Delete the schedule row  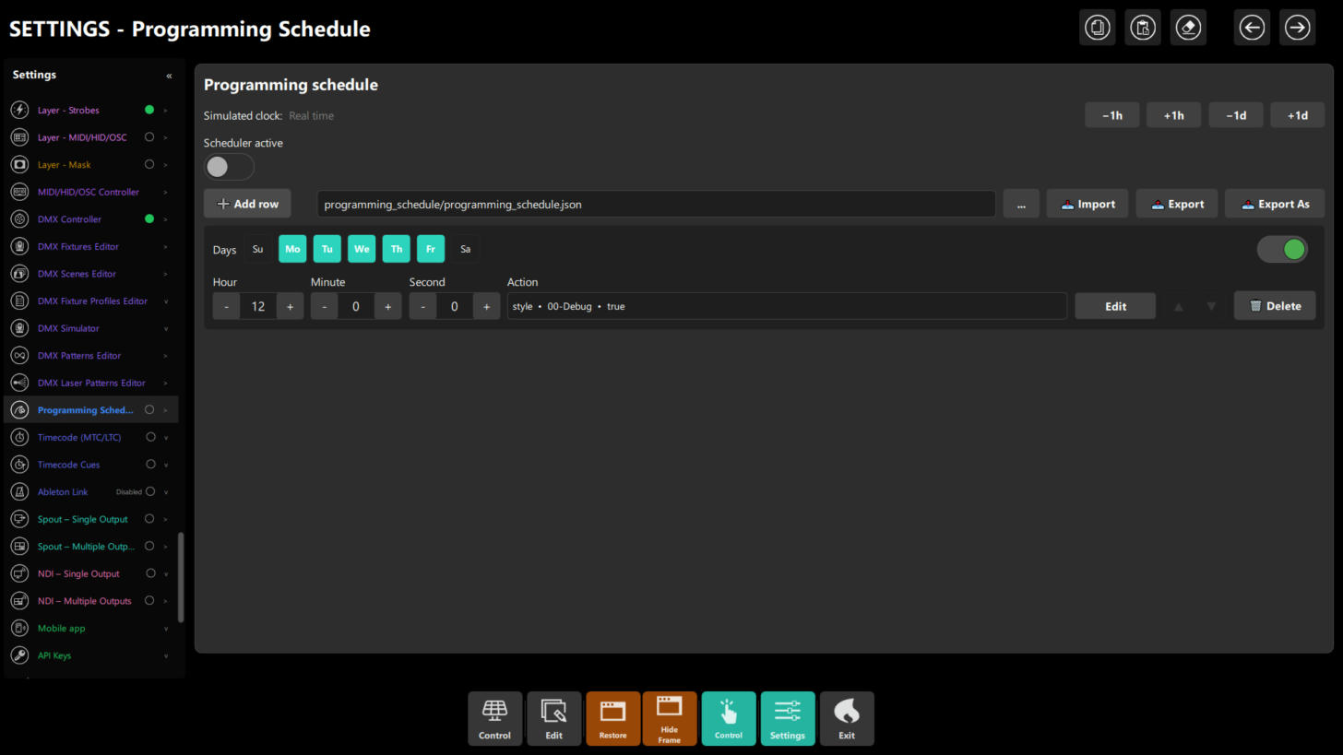1275,306
